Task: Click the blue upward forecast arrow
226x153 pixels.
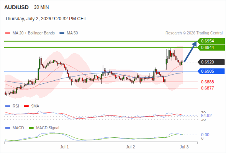Action: (190, 52)
